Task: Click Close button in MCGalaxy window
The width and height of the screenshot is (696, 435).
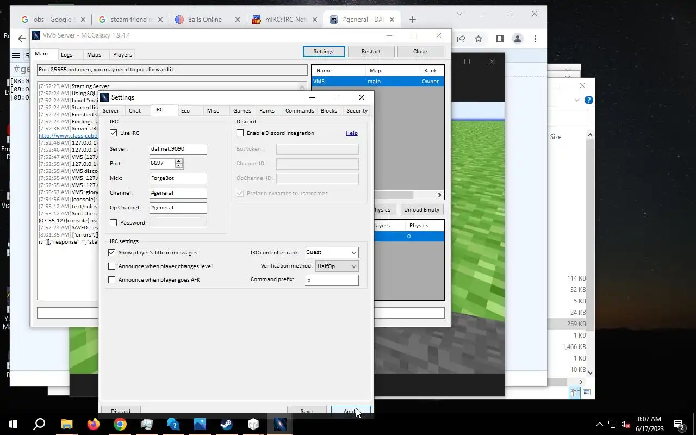Action: pos(420,51)
